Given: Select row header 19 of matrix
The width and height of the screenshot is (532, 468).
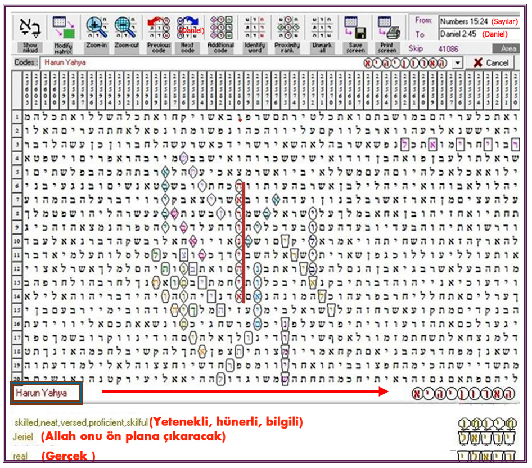Looking at the screenshot, I should coord(17,366).
